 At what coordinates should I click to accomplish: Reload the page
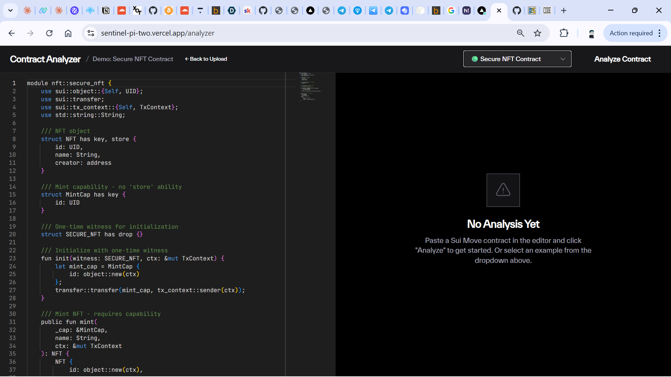tap(49, 33)
